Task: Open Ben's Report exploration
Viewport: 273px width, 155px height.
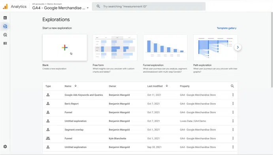Action: 72,104
